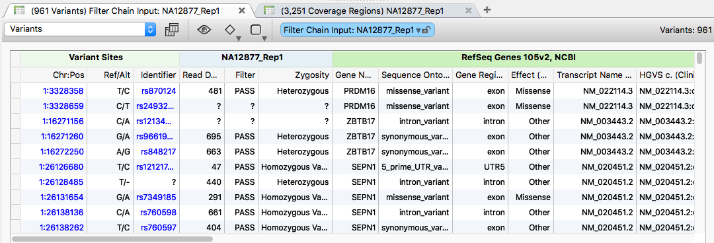Screen dimensions: 714x243
Task: Select read depth cell 661
Action: (x=202, y=213)
